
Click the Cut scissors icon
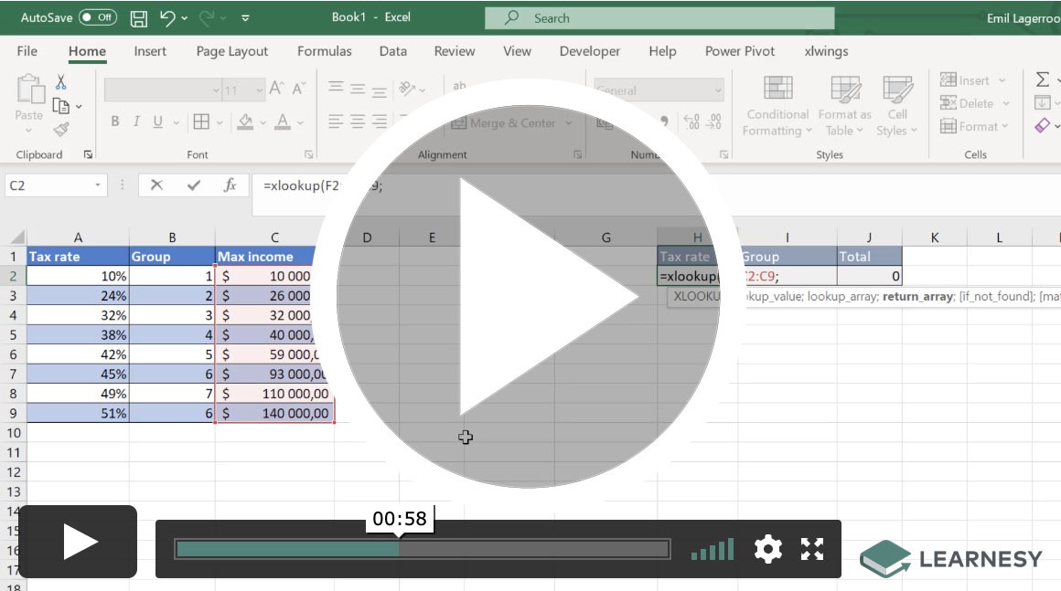click(61, 83)
